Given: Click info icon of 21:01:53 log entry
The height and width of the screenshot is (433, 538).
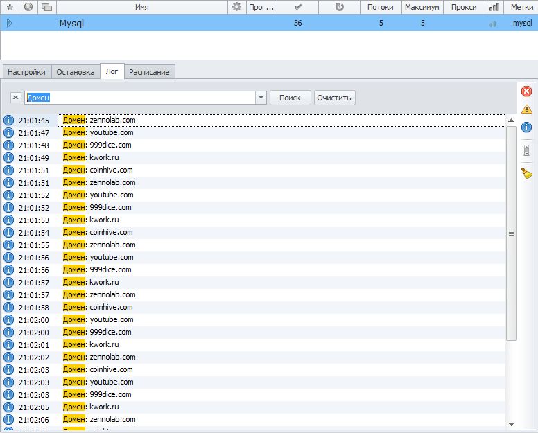Looking at the screenshot, I should click(x=8, y=220).
